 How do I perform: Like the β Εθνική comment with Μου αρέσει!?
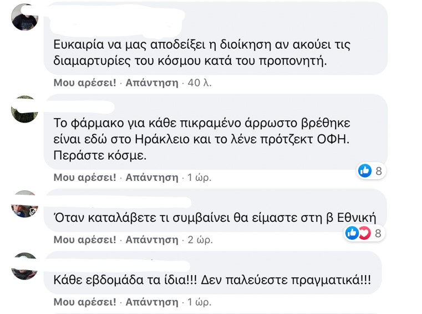(85, 240)
